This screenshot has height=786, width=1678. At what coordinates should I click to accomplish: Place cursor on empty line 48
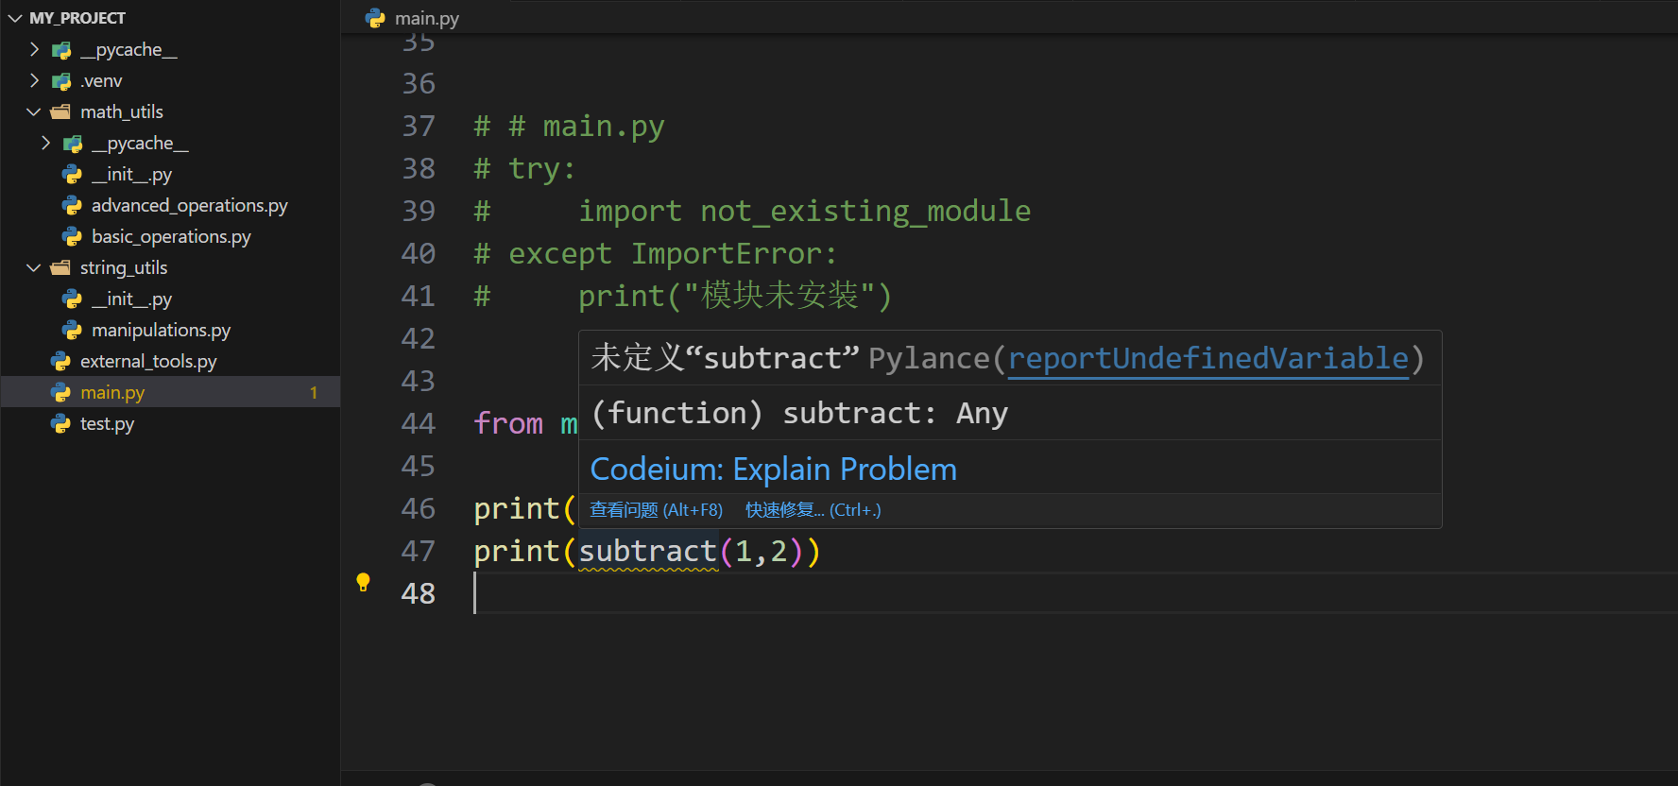tap(1076, 593)
